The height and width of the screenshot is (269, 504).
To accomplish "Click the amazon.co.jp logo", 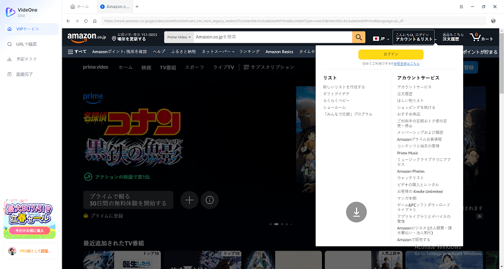I will (87, 37).
